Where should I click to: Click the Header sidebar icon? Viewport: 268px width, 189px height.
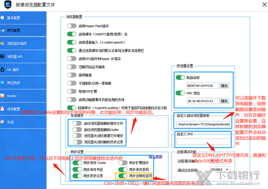(x=2, y=95)
